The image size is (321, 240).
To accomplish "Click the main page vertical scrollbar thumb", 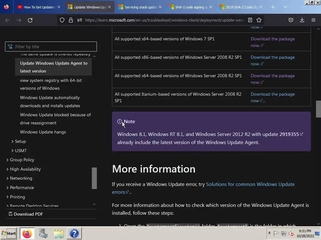I will point(318,109).
